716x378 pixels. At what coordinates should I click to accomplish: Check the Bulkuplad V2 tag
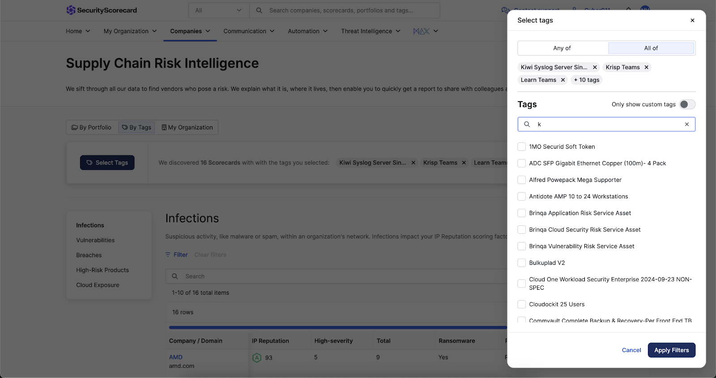[521, 262]
